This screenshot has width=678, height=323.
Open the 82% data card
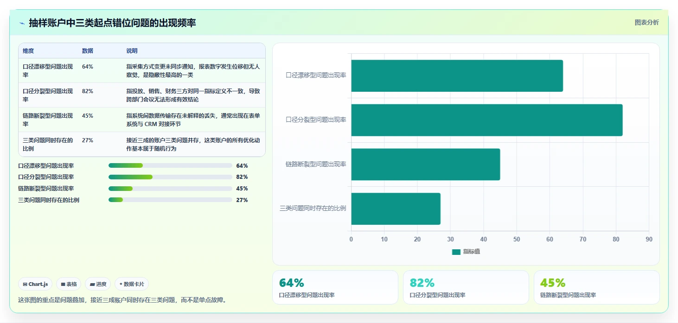point(466,287)
